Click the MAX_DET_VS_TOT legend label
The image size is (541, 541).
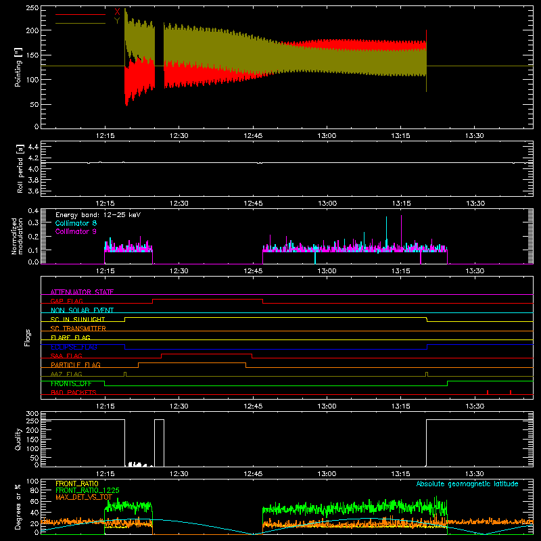pos(84,497)
